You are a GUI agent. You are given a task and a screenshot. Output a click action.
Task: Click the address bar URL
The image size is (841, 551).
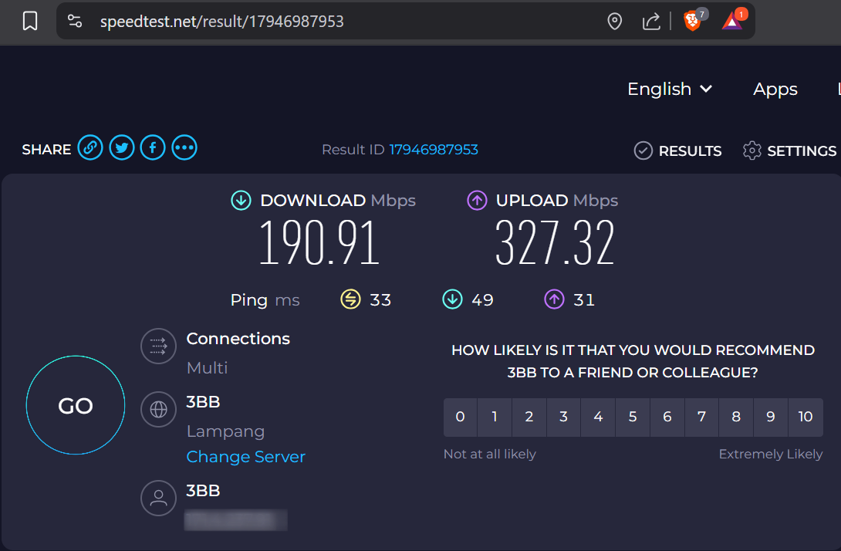click(x=222, y=22)
